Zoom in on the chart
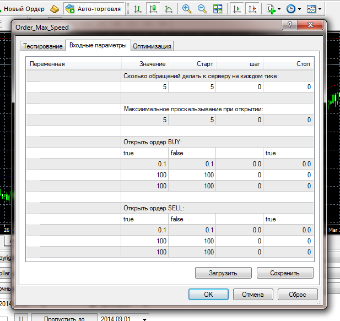Screen dimensions: 340x321 (186, 9)
